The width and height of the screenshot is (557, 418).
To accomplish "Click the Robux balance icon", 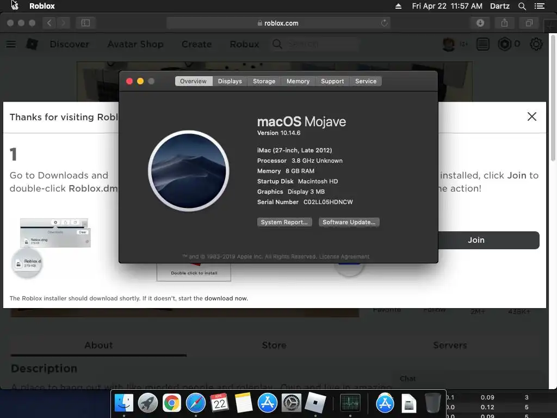I will click(504, 44).
